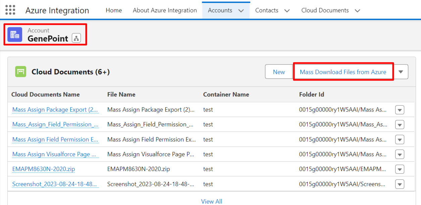Open row menu for Mass Assign Package Export

[400, 110]
